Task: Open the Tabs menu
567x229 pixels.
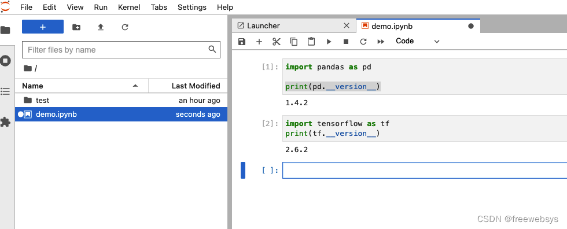Action: tap(159, 7)
